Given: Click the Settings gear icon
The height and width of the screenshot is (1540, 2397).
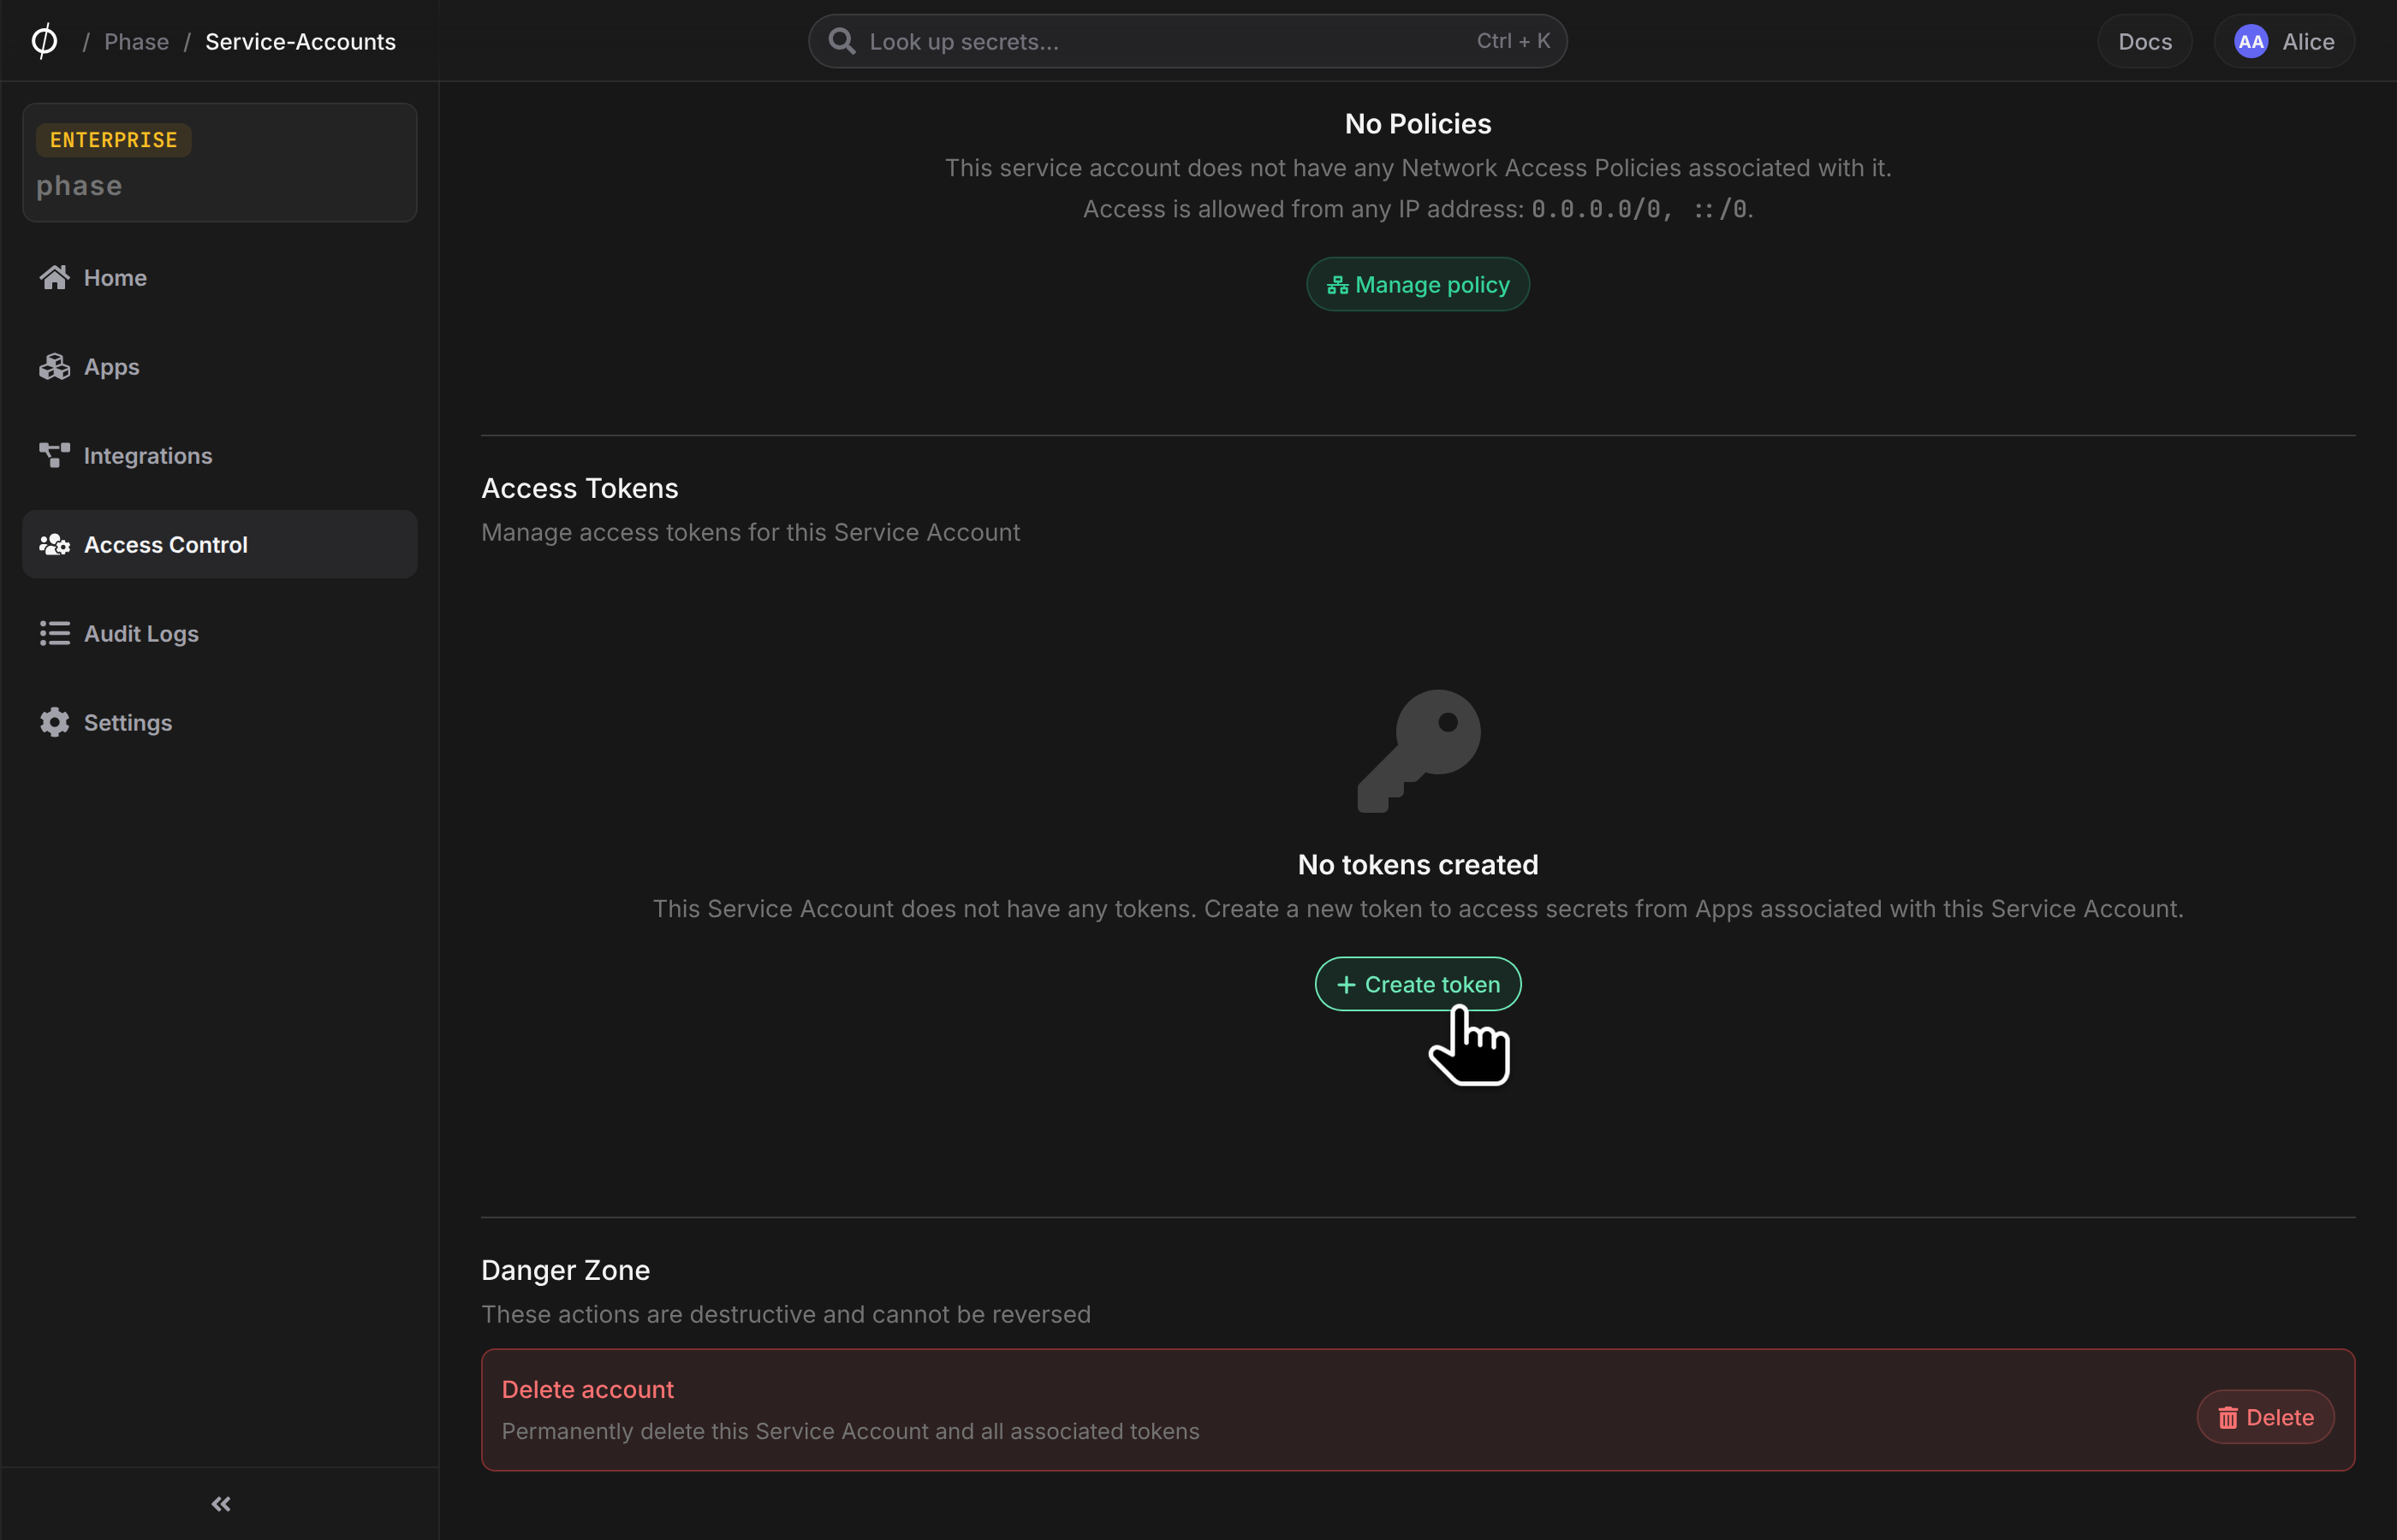Looking at the screenshot, I should (54, 722).
